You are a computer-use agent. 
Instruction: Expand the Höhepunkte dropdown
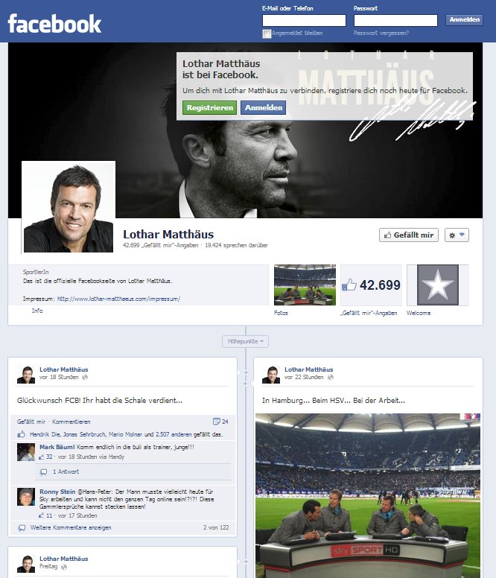pos(246,341)
